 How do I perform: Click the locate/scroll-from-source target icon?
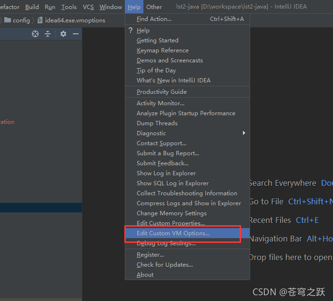[x=35, y=34]
